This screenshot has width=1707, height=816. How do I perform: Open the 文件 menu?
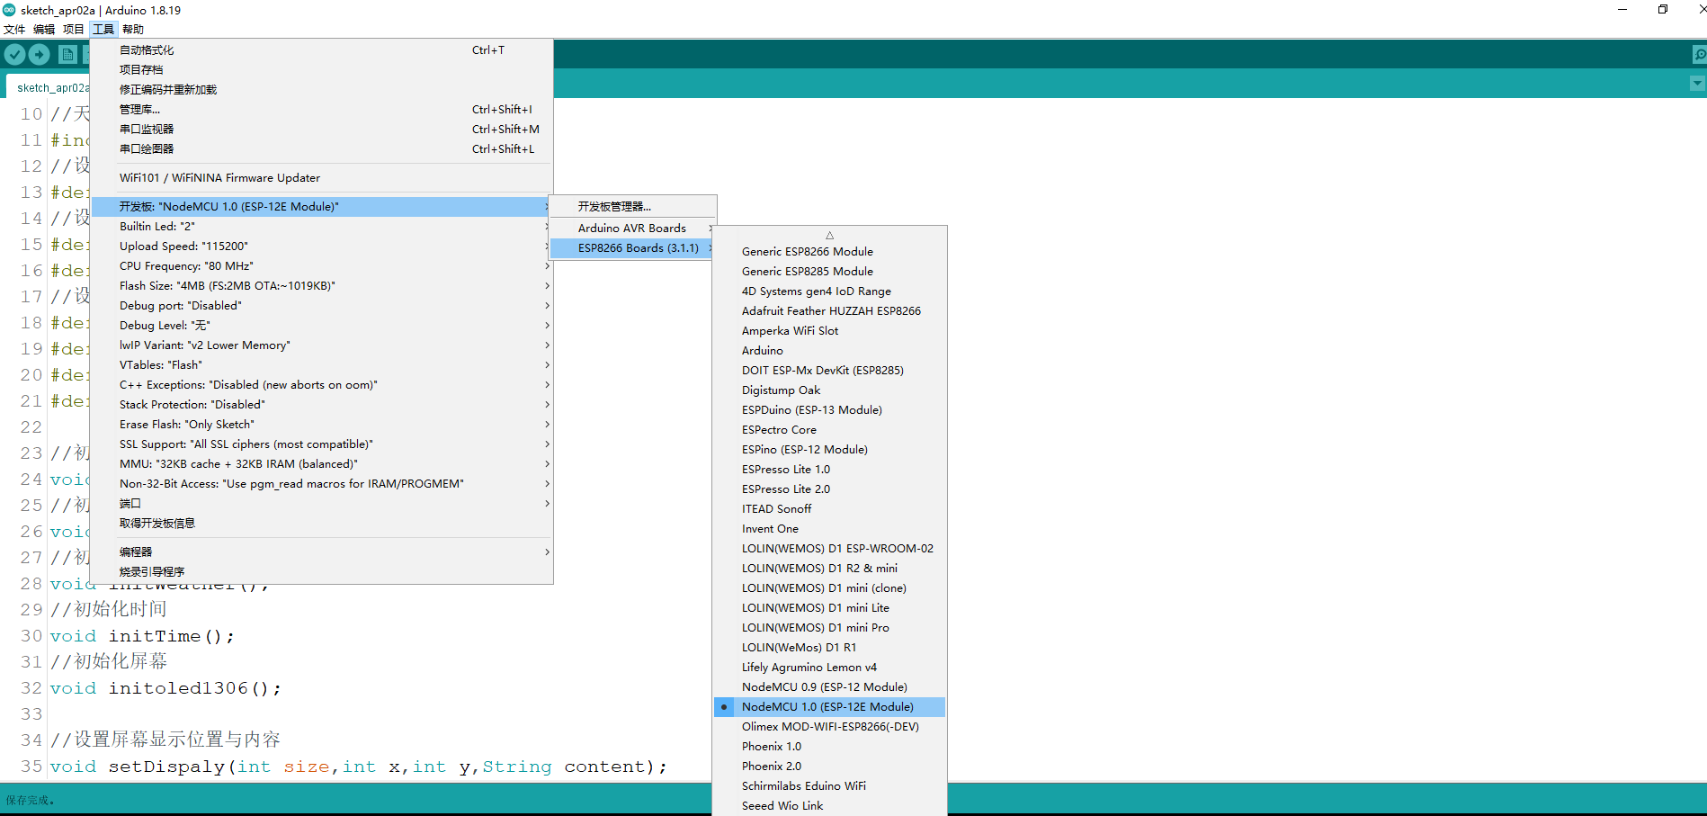coord(14,30)
